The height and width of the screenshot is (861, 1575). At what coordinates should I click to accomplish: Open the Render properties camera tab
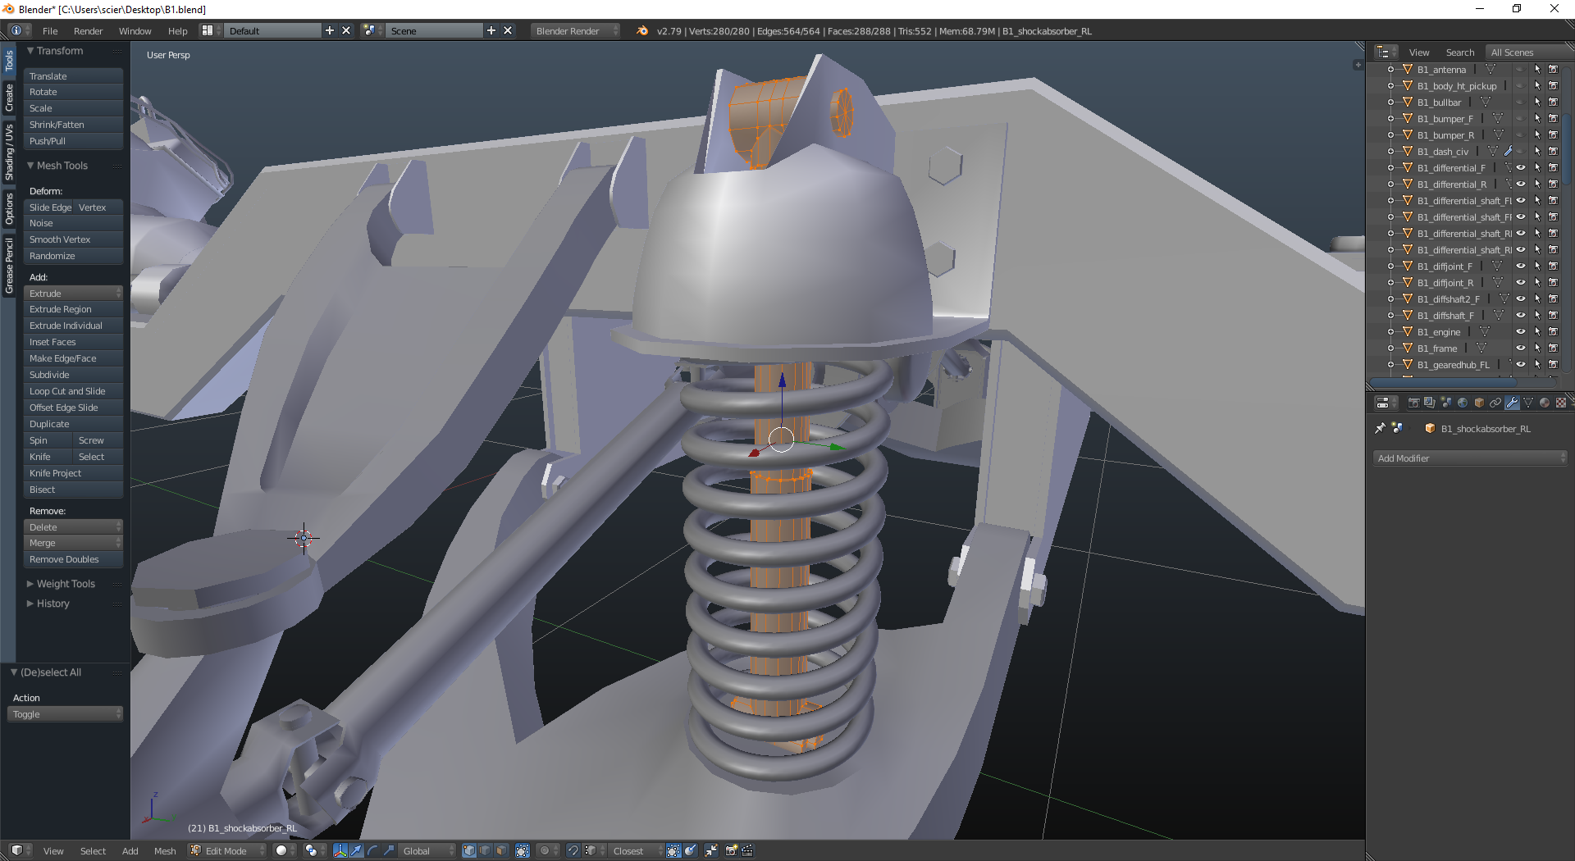1413,403
